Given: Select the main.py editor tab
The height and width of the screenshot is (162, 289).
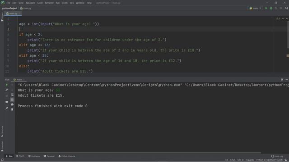Looking at the screenshot, I should [x=13, y=13].
